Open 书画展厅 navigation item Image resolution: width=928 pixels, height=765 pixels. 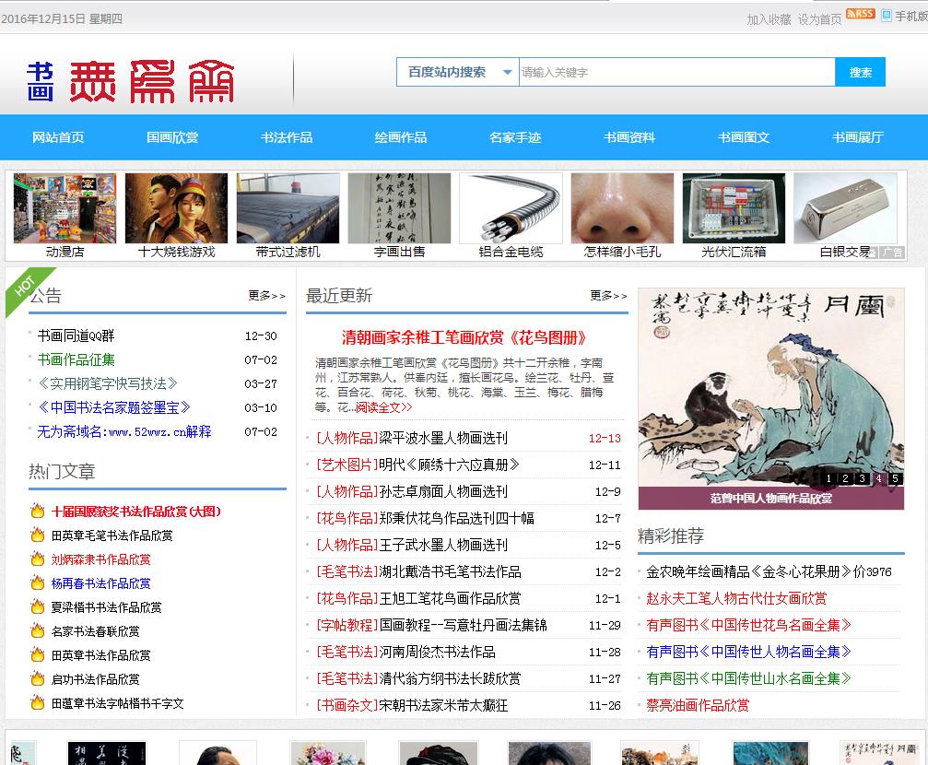[x=858, y=137]
